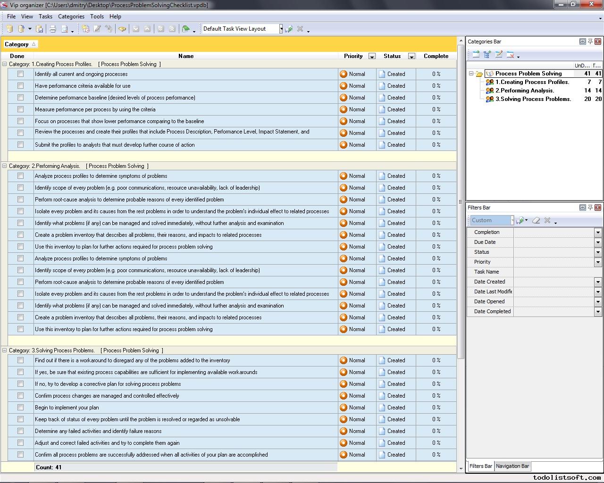Image resolution: width=604 pixels, height=483 pixels.
Task: Click Add Subcategory tree icon in Categories Bar
Action: 487,55
